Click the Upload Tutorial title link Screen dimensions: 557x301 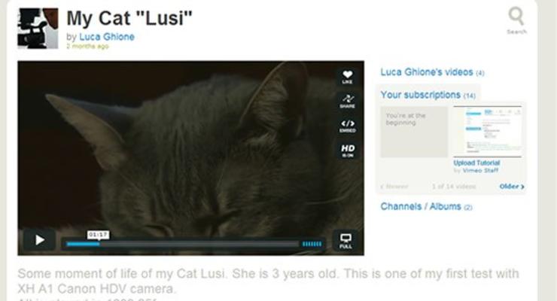click(476, 163)
